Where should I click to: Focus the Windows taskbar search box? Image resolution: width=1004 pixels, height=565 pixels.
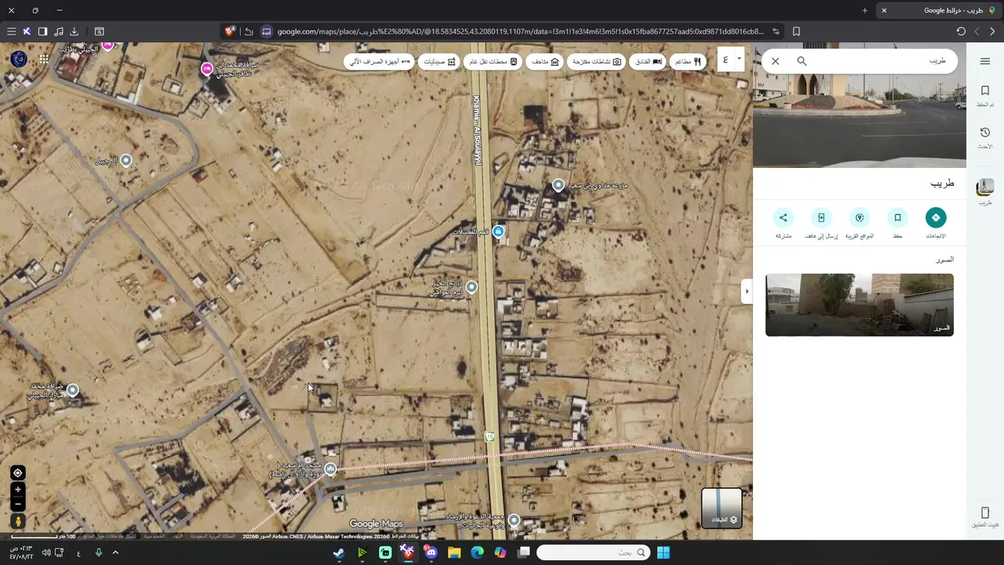coord(594,552)
